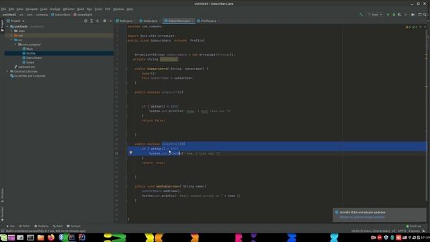Open the system start menu icon

[3, 237]
